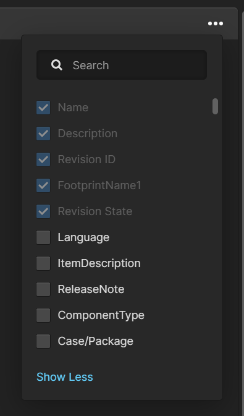This screenshot has width=244, height=416.
Task: Enable the ComponentType column checkbox
Action: tap(43, 315)
